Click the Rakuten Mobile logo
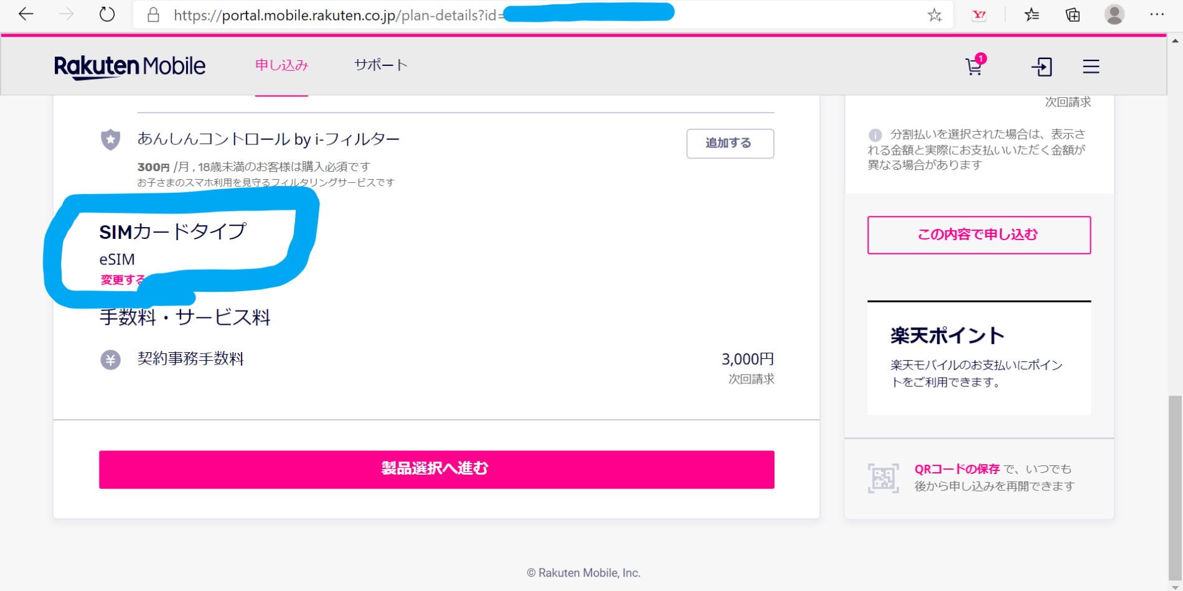 pyautogui.click(x=130, y=67)
